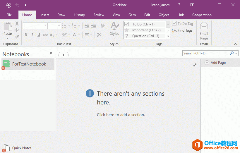Select the Question (Ctrl+3) tag
The width and height of the screenshot is (240, 153).
coord(145,36)
